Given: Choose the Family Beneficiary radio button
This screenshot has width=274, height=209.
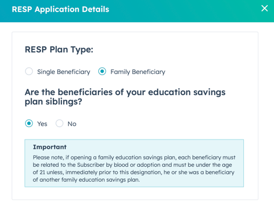Looking at the screenshot, I should pyautogui.click(x=102, y=71).
